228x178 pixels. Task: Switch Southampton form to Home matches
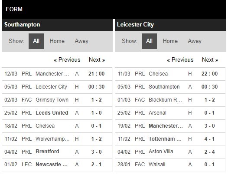(57, 41)
